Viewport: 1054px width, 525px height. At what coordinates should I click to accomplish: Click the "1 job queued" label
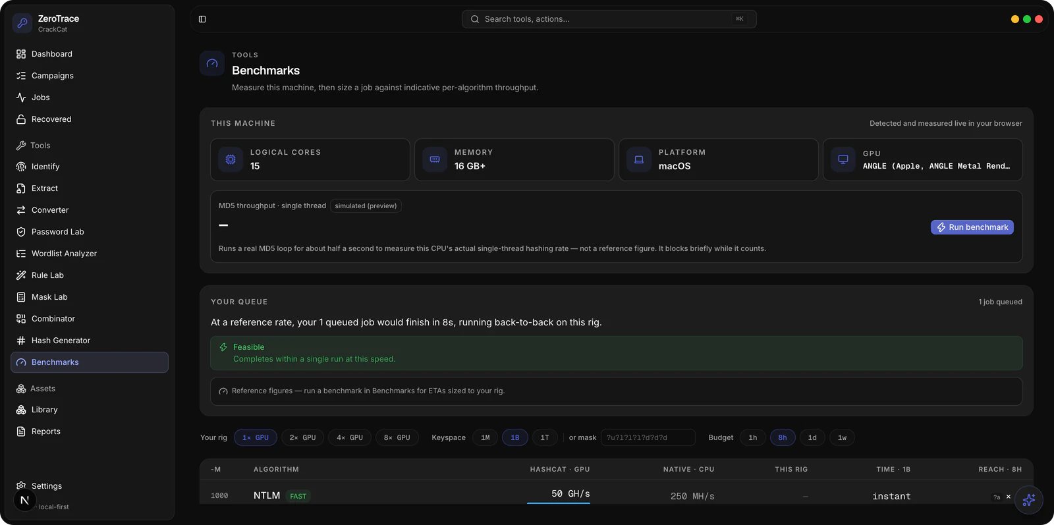(1000, 302)
